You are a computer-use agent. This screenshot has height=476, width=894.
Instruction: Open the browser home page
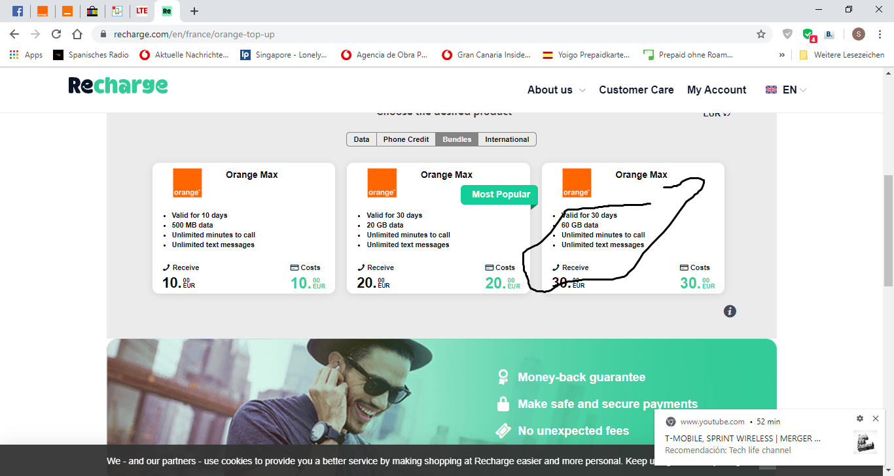pos(77,34)
